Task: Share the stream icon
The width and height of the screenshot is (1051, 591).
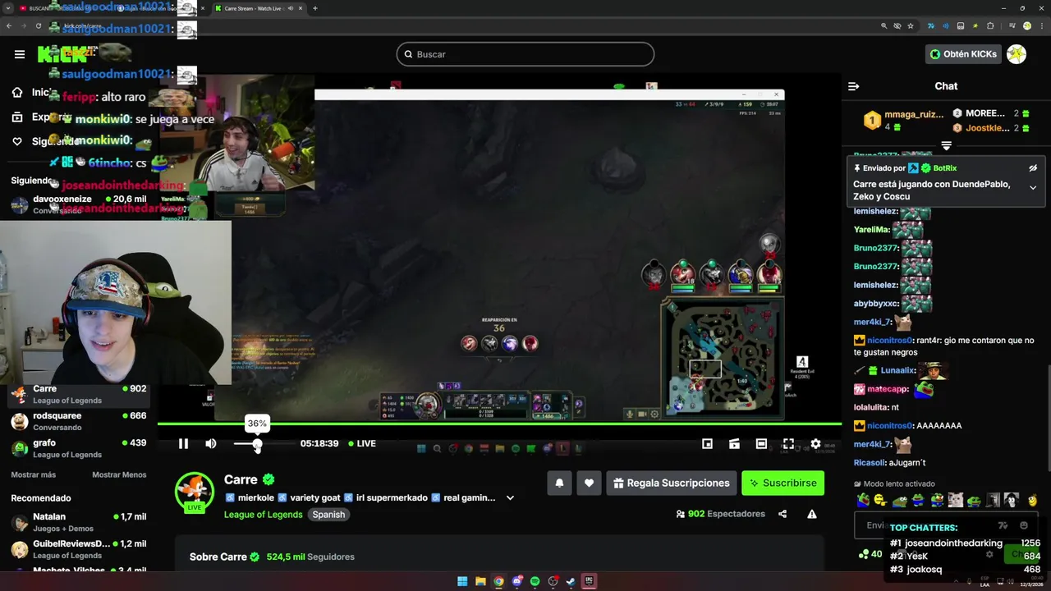Action: [783, 514]
